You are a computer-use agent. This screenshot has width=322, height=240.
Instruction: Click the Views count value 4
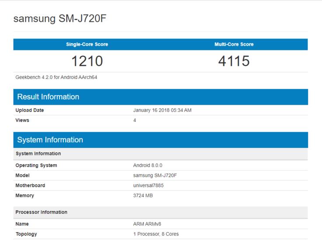[134, 120]
